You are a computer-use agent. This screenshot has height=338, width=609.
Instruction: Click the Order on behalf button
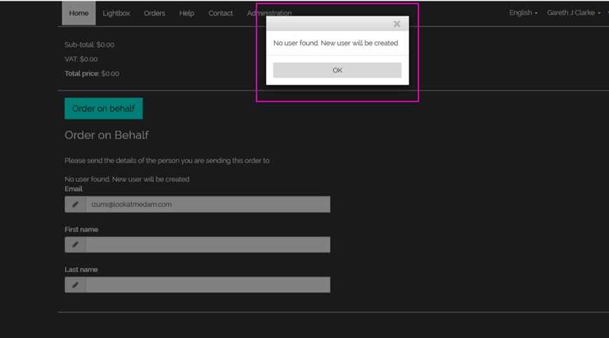104,108
